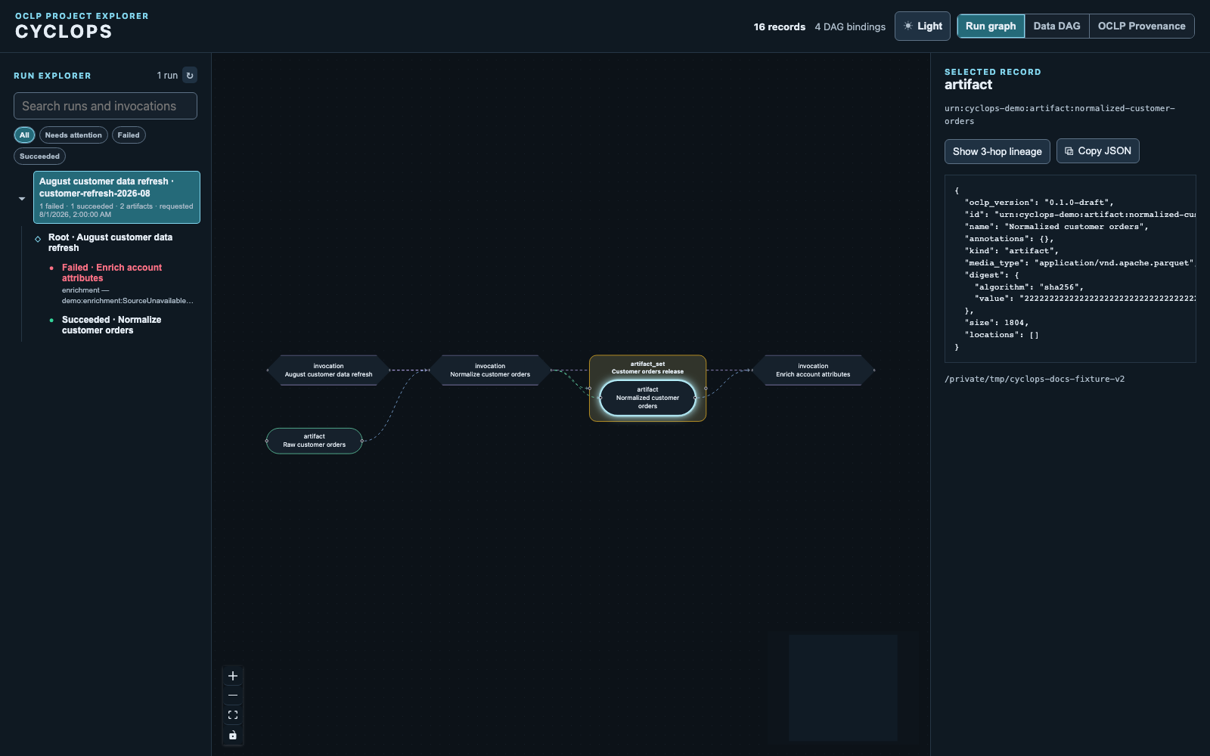Click the 16 records count

[779, 26]
